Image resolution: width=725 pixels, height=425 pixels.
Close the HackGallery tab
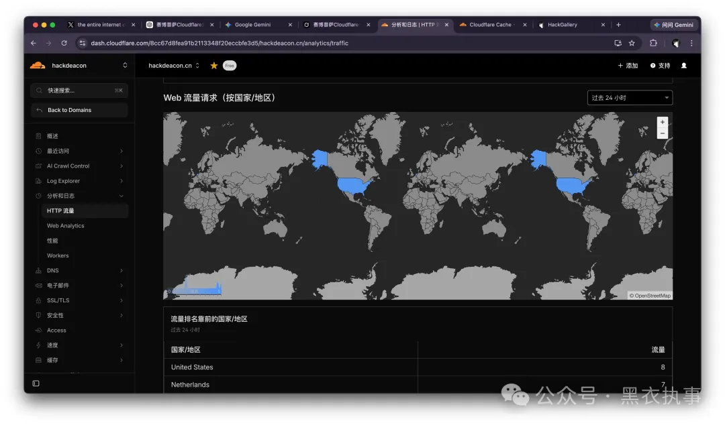[603, 25]
